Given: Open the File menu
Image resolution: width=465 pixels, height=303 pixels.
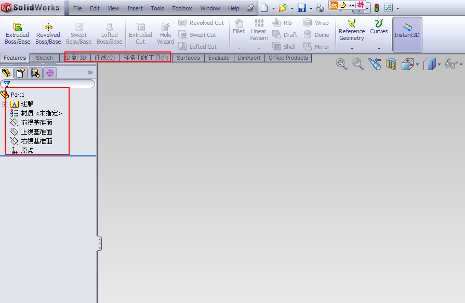Looking at the screenshot, I should 77,8.
